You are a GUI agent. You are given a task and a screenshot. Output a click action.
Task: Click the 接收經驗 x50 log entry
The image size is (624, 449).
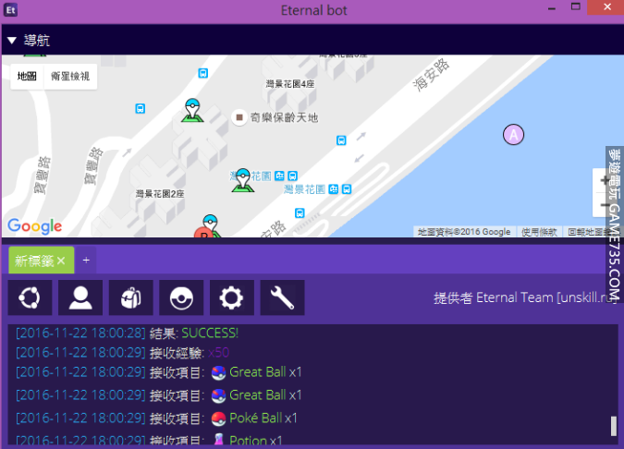pos(123,353)
